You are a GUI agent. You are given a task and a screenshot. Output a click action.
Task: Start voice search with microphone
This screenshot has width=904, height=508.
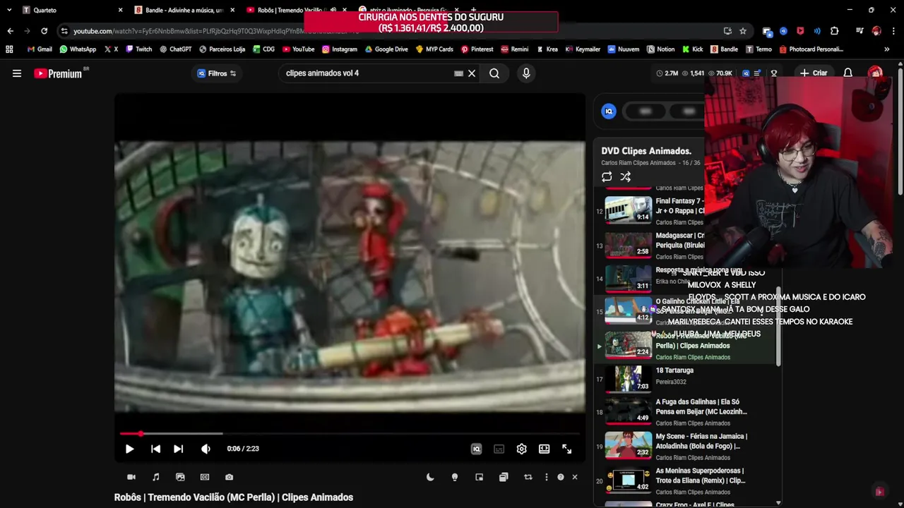pyautogui.click(x=526, y=73)
